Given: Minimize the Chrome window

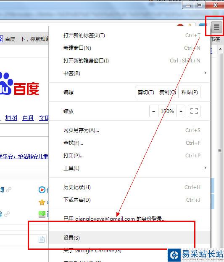Looking at the screenshot, I should (x=188, y=5).
